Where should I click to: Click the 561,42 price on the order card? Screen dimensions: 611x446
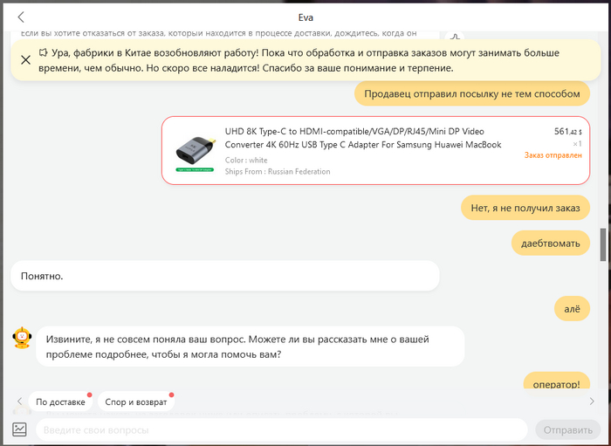point(567,132)
